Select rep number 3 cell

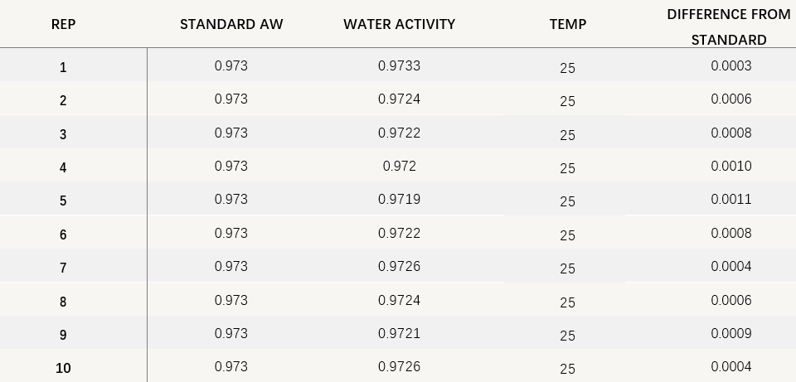tap(63, 134)
